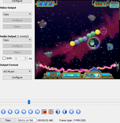Click the Time button
This screenshot has height=123, width=120.
point(8,120)
